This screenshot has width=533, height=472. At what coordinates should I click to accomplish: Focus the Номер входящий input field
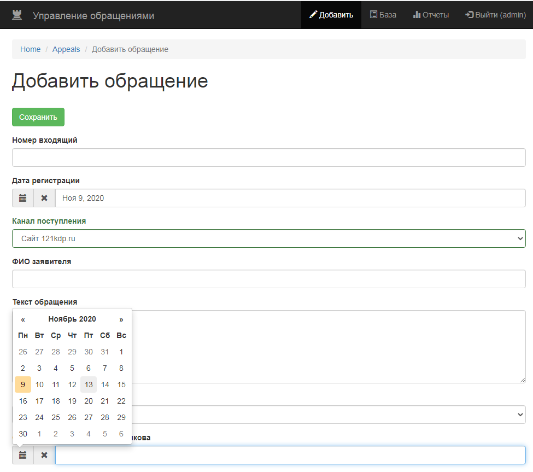(x=269, y=158)
